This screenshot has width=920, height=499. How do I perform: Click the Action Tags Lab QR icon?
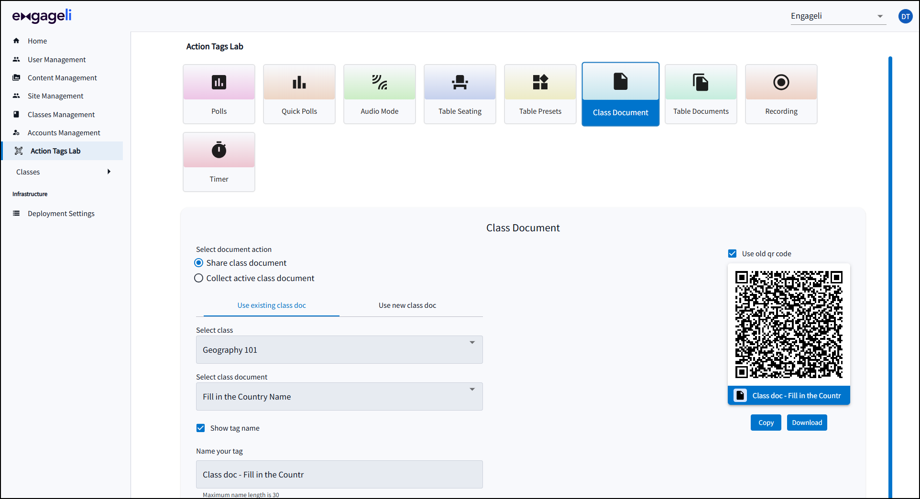[19, 151]
